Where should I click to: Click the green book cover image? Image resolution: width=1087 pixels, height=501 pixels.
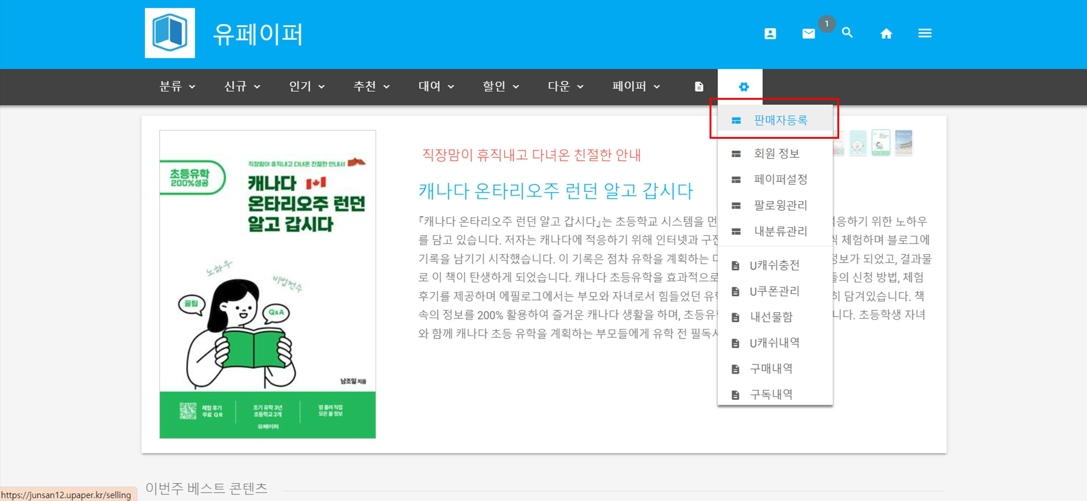pos(268,284)
